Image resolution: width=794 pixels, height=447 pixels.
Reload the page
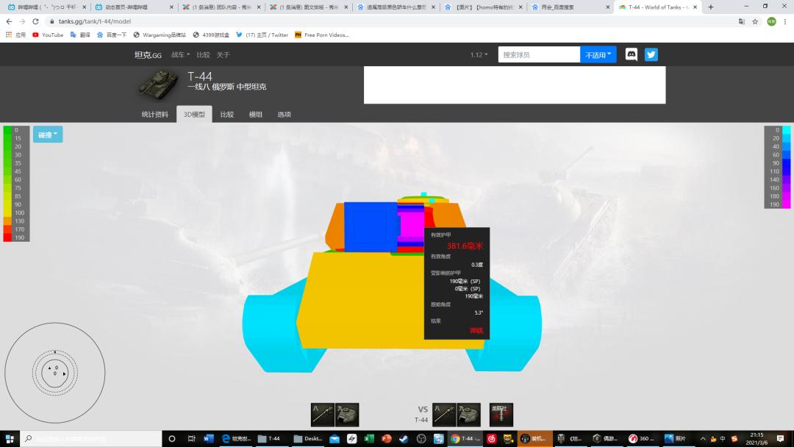[x=35, y=21]
